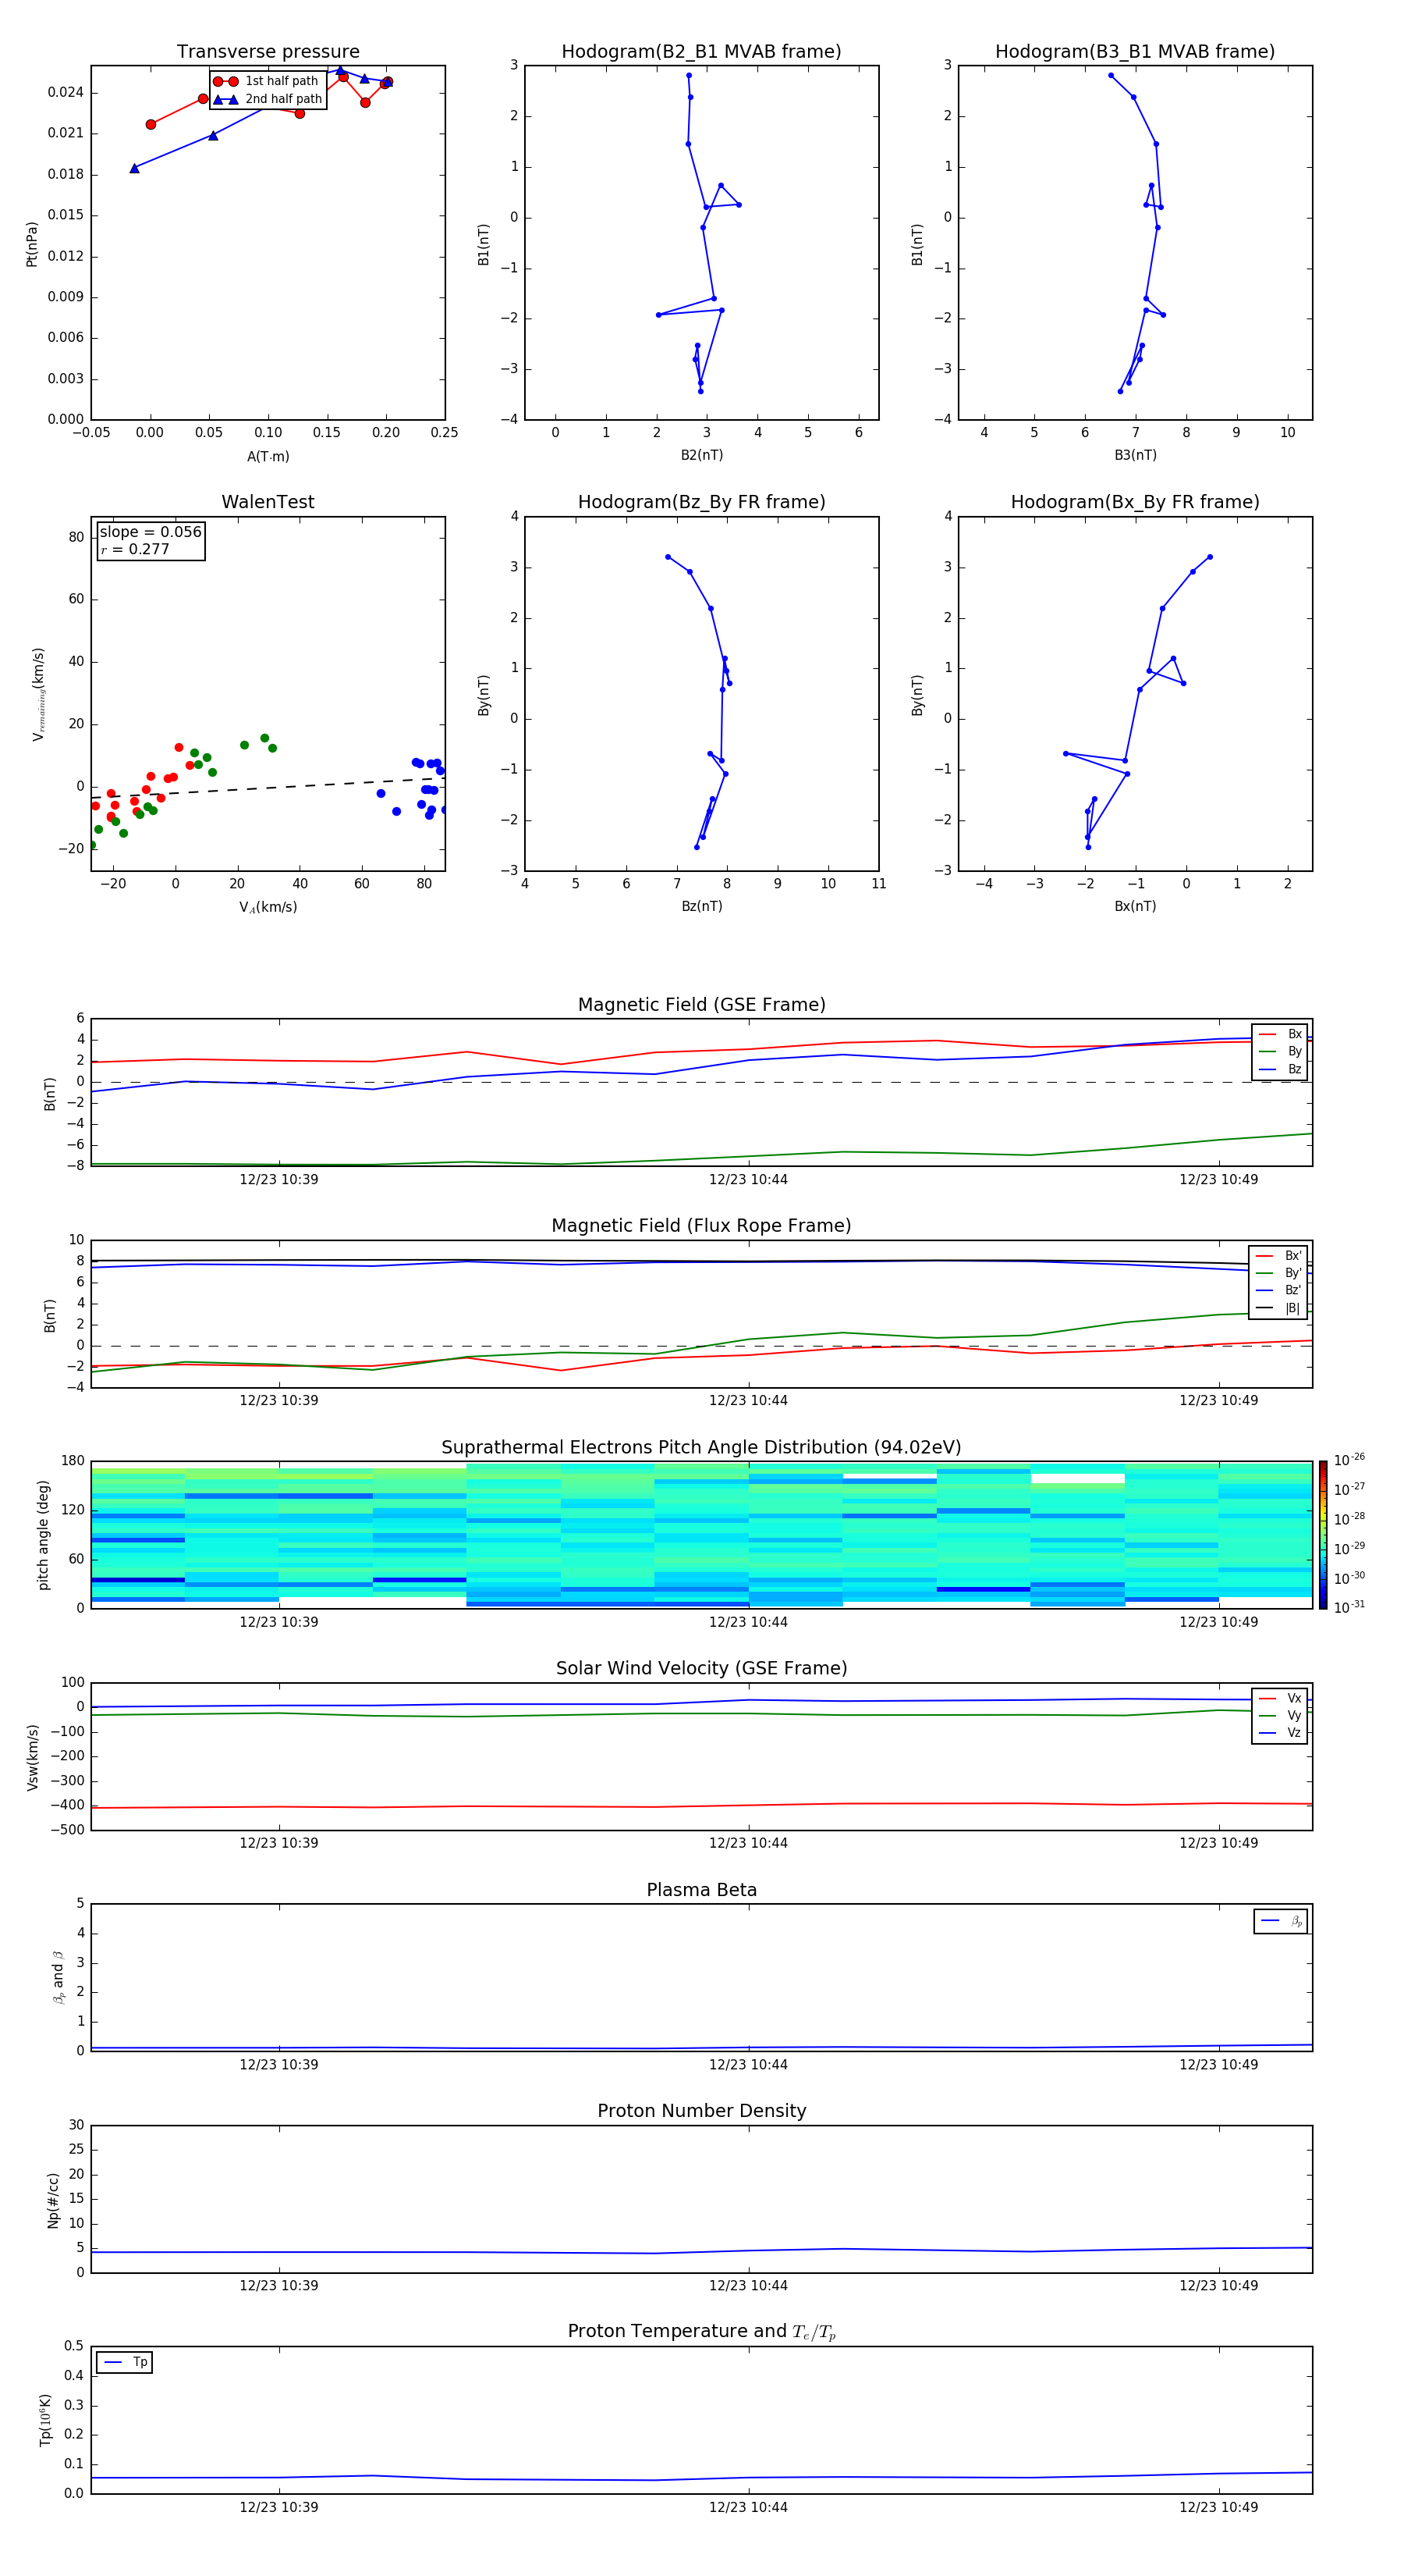Click the "Bx'" legend entry in flux rope plot

click(x=1279, y=1256)
